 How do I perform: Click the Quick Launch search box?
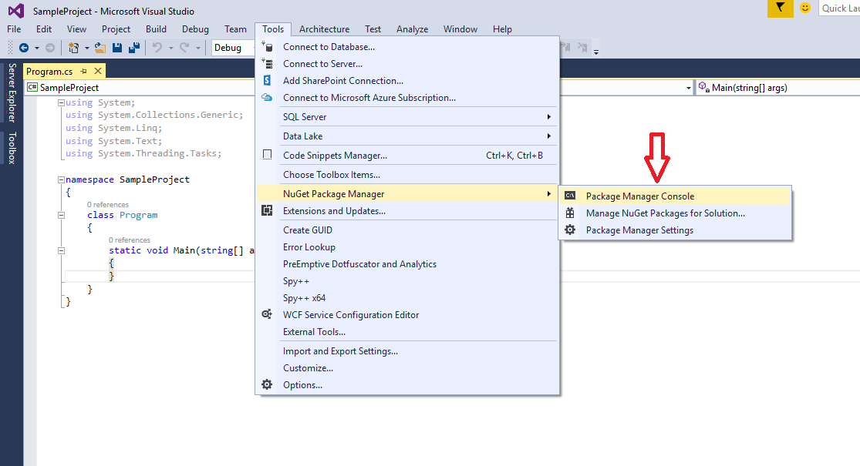coord(839,8)
